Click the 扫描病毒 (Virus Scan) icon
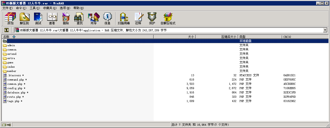This screenshot has height=128, width=330. (x=124, y=19)
